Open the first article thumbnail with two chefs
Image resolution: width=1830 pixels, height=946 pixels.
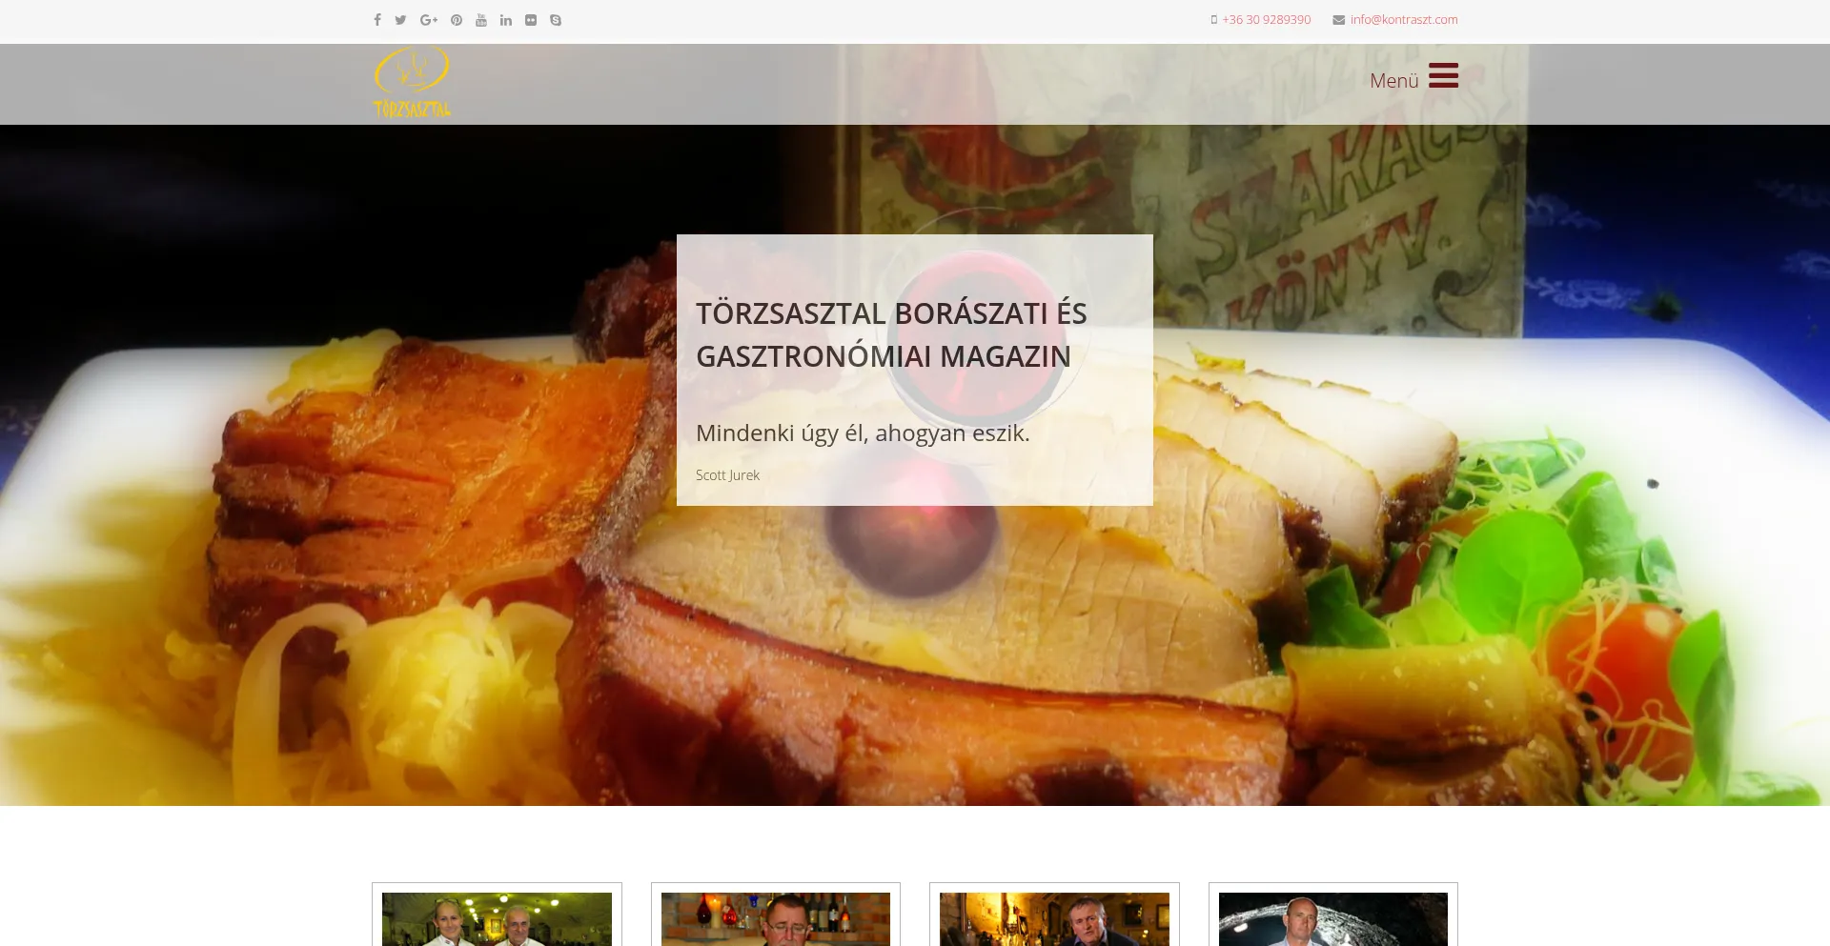pyautogui.click(x=497, y=918)
